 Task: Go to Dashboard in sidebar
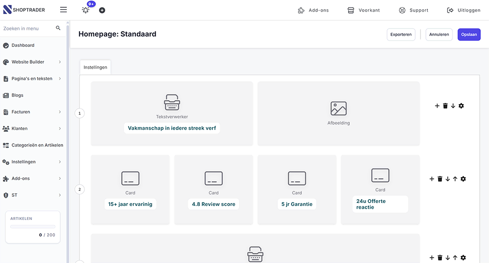[33, 45]
